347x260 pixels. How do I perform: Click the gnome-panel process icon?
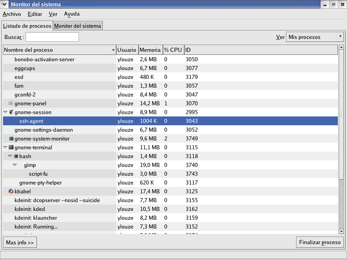coord(11,103)
